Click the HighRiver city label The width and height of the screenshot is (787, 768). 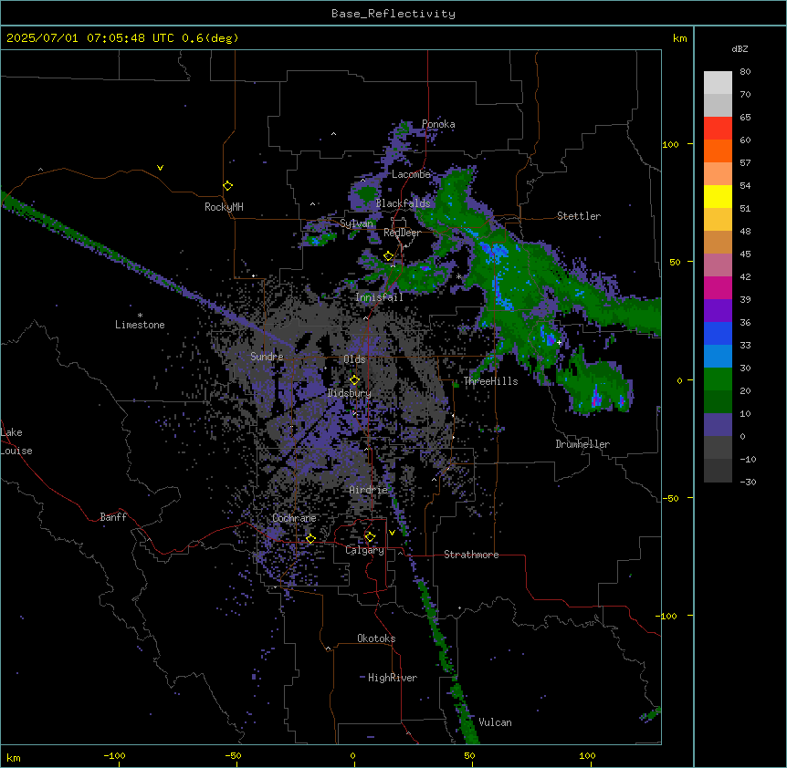(393, 678)
